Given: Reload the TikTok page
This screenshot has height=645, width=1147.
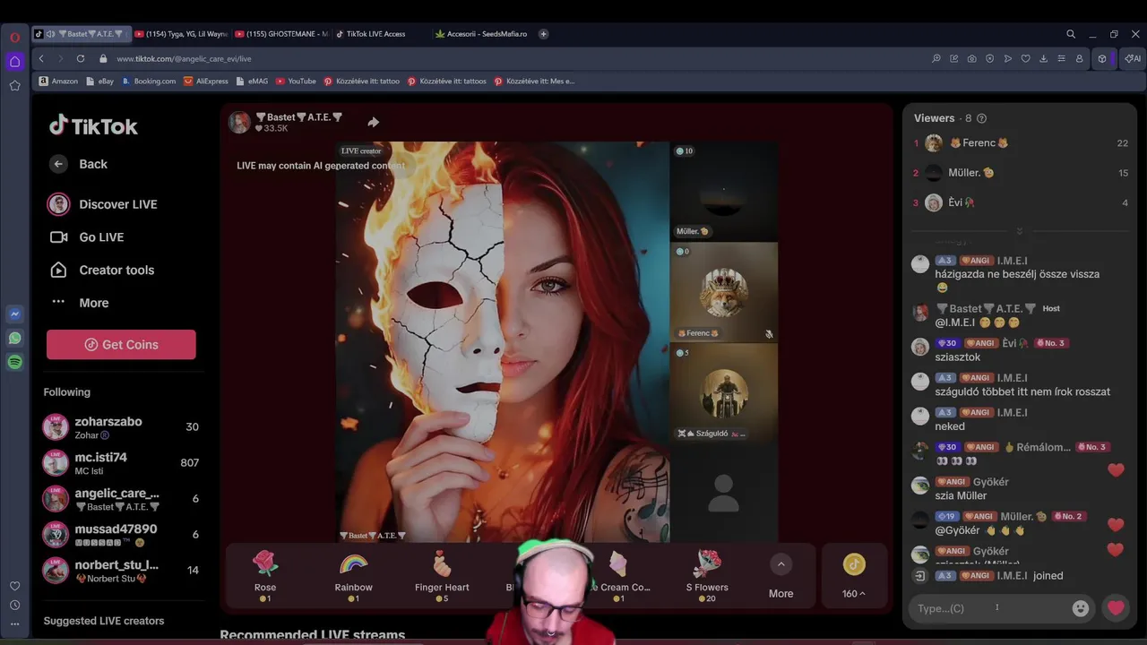Looking at the screenshot, I should point(81,58).
